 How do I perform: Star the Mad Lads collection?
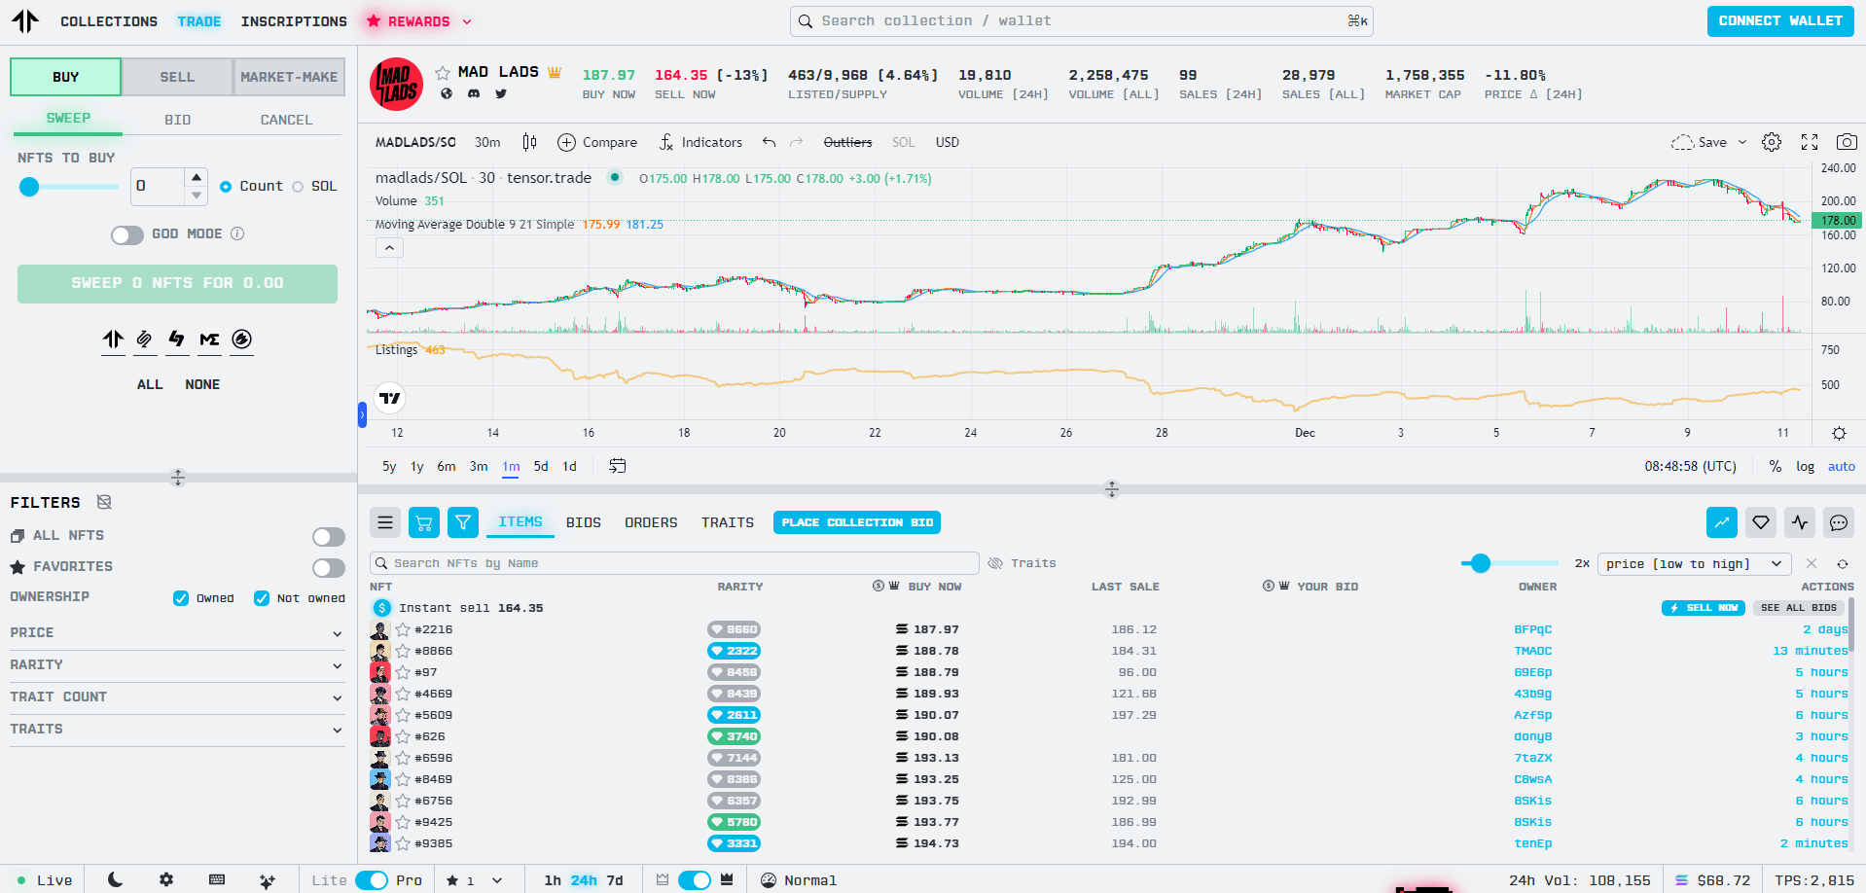[443, 73]
